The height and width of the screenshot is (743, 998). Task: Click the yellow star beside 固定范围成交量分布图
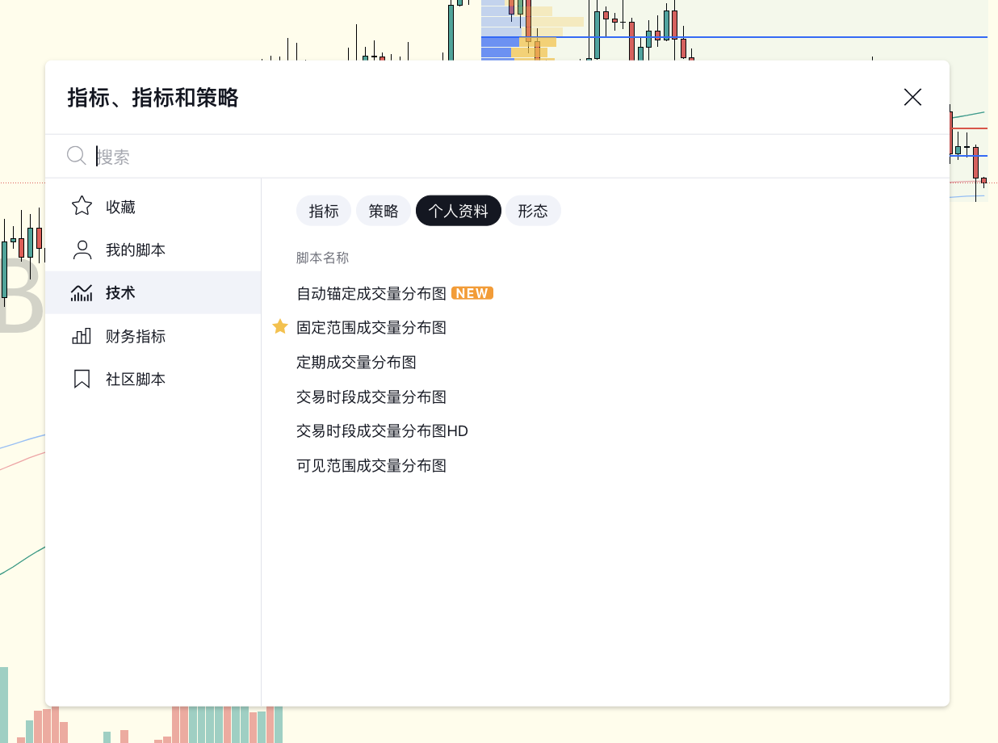(x=280, y=326)
